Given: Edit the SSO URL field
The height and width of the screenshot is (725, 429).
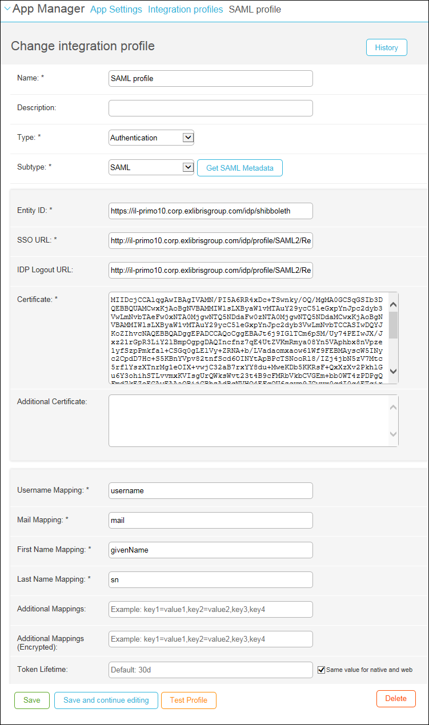Looking at the screenshot, I should 211,240.
